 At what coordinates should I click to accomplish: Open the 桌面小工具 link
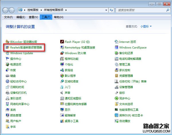pos(71,121)
